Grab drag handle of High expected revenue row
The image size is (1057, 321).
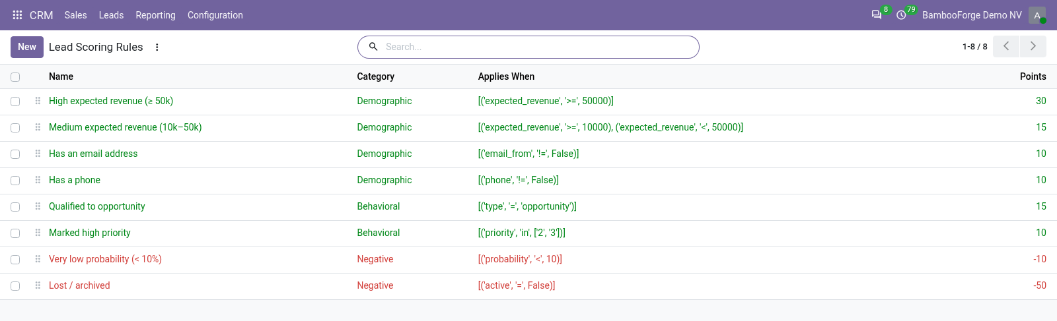(x=38, y=101)
